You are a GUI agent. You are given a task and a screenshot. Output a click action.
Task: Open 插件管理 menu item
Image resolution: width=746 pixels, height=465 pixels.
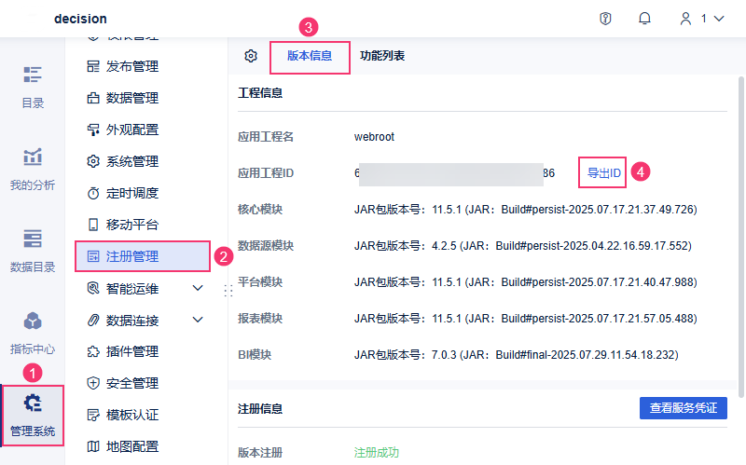[x=131, y=351]
